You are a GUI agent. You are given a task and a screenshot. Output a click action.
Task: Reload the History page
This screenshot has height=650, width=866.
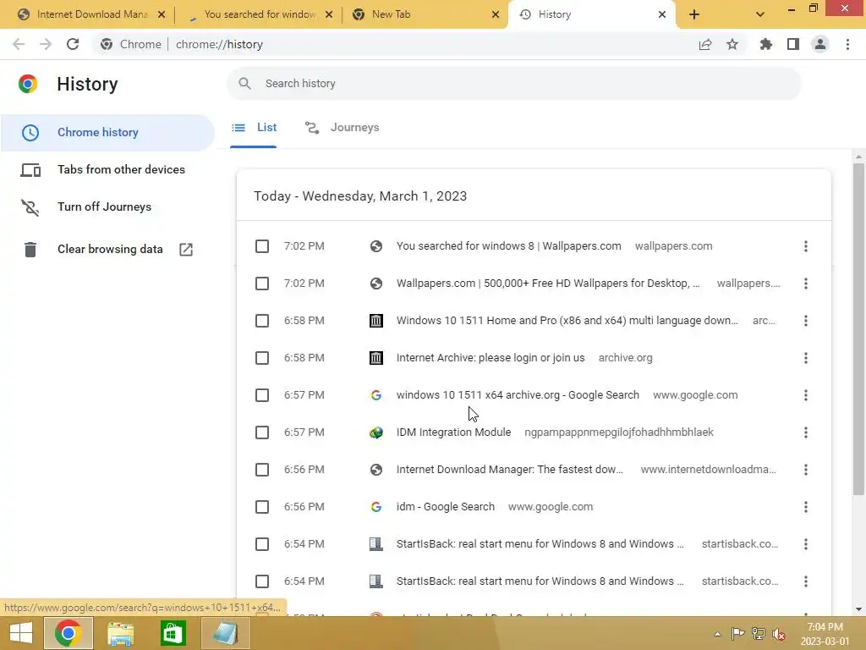coord(73,44)
